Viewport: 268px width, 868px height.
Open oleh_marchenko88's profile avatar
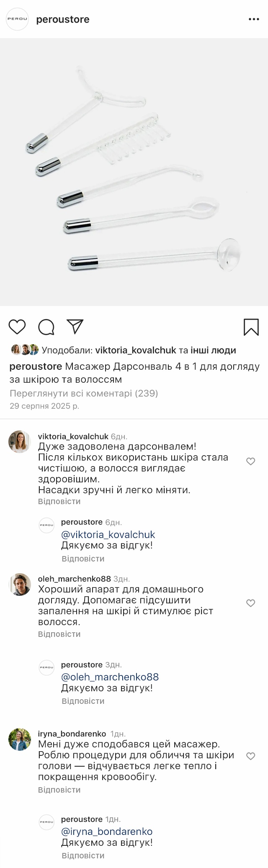(x=20, y=584)
